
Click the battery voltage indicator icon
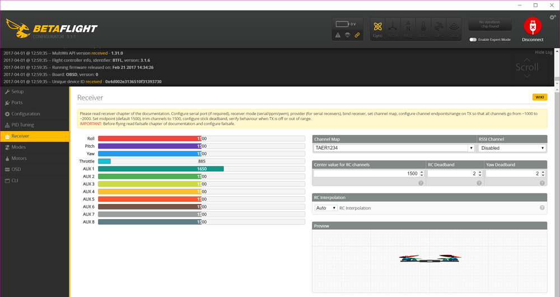point(342,24)
